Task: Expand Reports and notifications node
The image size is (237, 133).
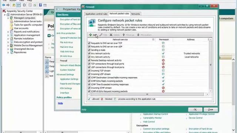Action: (8, 32)
